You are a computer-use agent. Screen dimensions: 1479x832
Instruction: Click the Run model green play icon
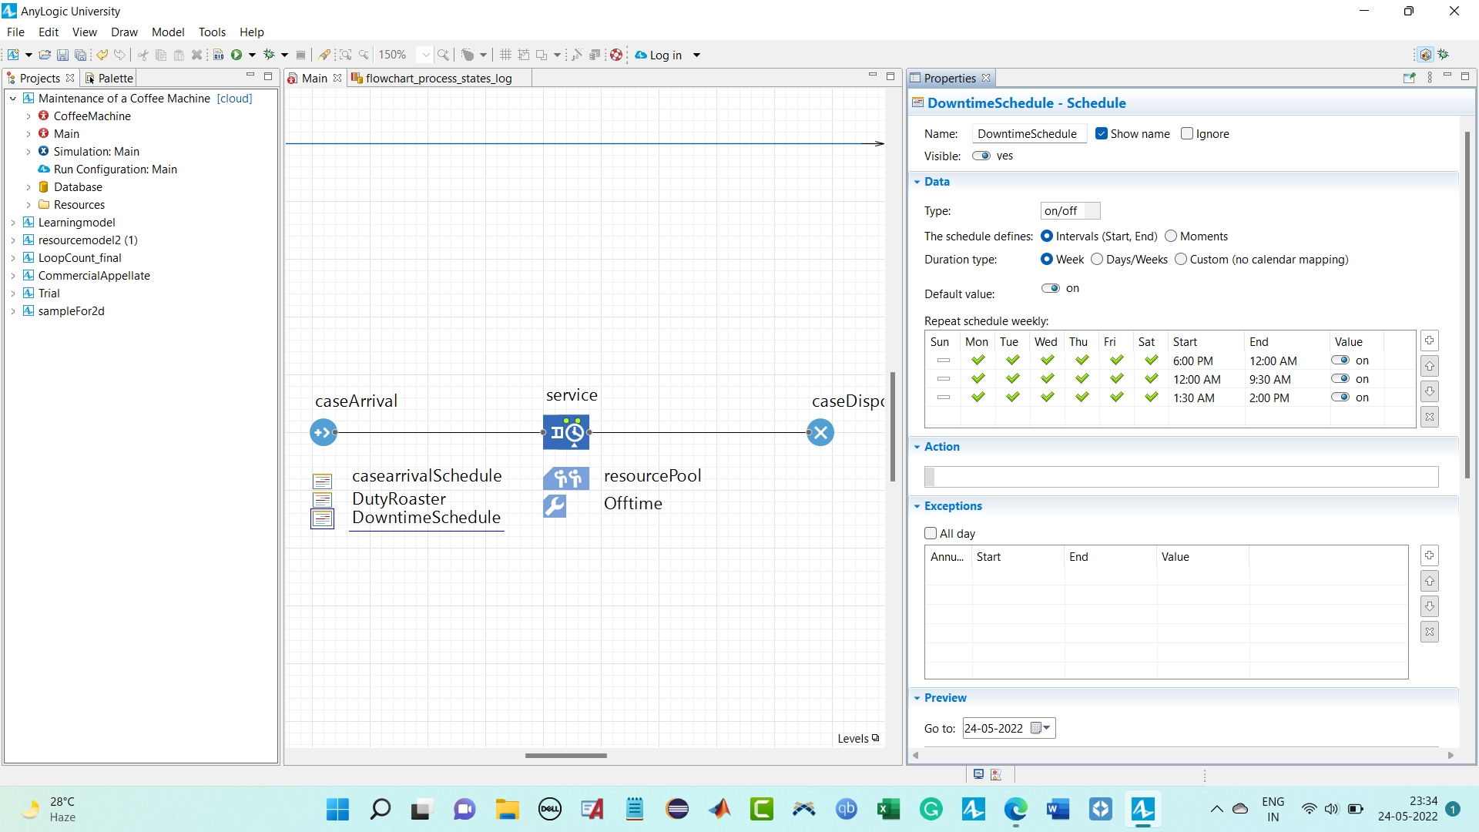click(x=236, y=55)
